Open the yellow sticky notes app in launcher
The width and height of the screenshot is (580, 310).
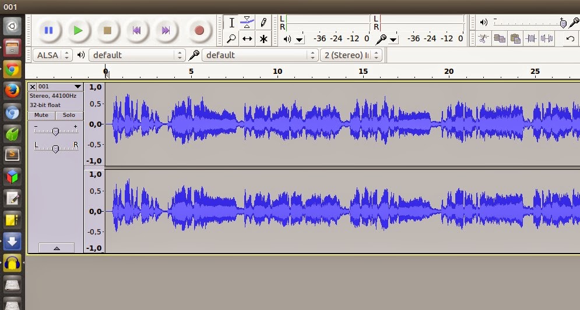tap(12, 220)
